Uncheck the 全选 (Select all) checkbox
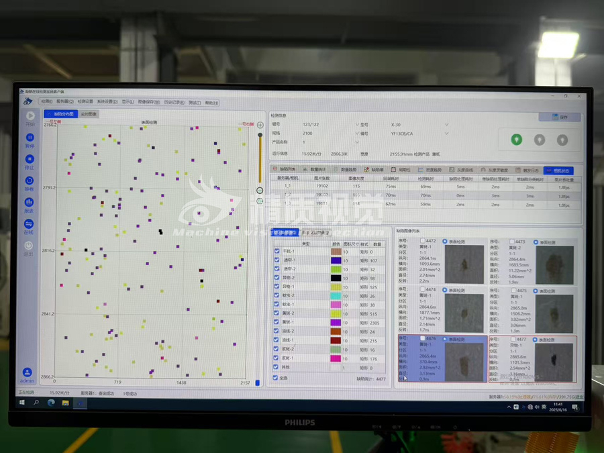The height and width of the screenshot is (453, 604). coord(276,378)
